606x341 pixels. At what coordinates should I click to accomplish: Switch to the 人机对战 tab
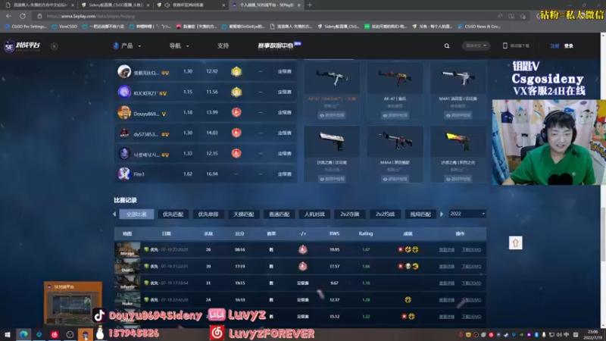click(314, 214)
